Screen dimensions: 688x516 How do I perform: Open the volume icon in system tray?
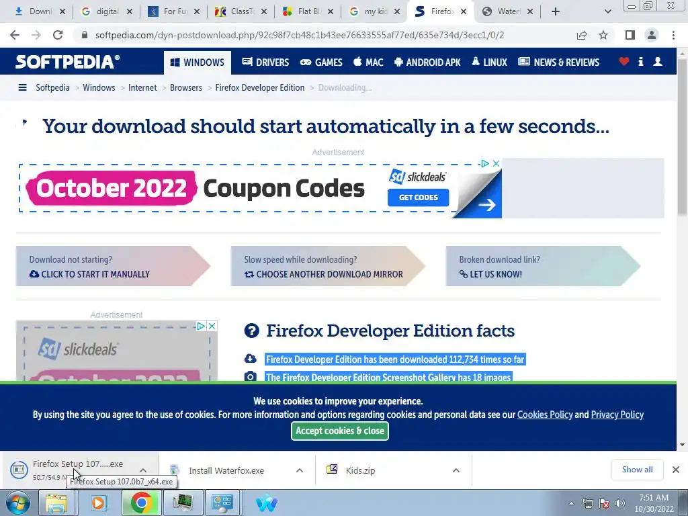620,503
